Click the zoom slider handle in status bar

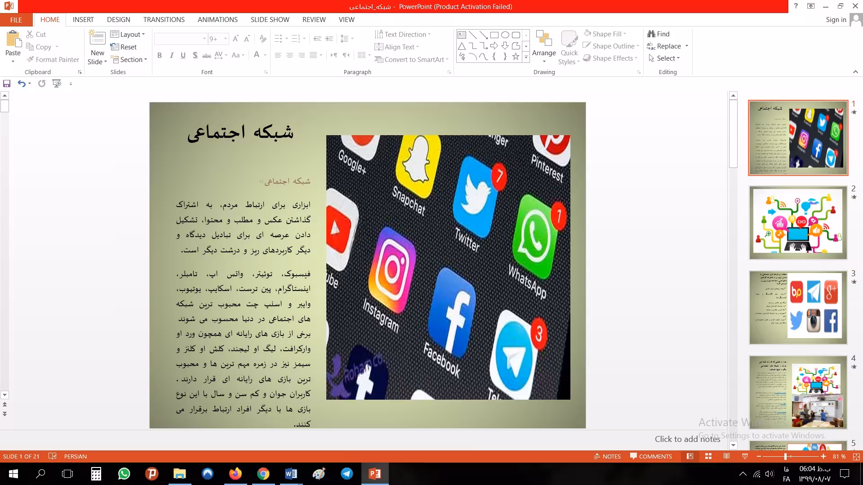785,456
